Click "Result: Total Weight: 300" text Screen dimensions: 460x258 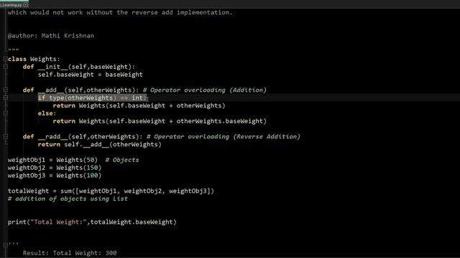coord(70,253)
